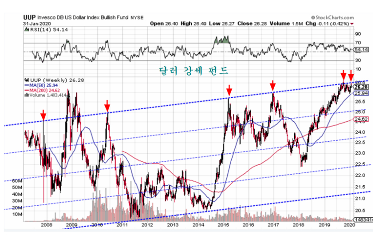Click the 25.0 price axis label
Screen dimensions: 379x239
(x=360, y=112)
